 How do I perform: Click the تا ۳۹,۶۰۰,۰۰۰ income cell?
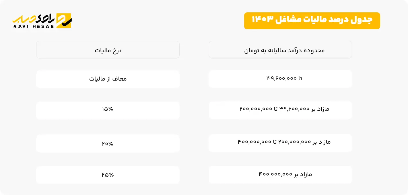coord(284,78)
